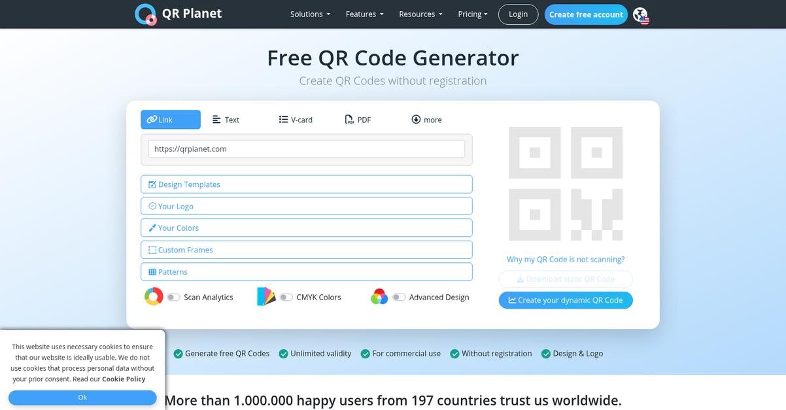
Task: Open Why my QR Code is not scanning link
Action: click(566, 259)
